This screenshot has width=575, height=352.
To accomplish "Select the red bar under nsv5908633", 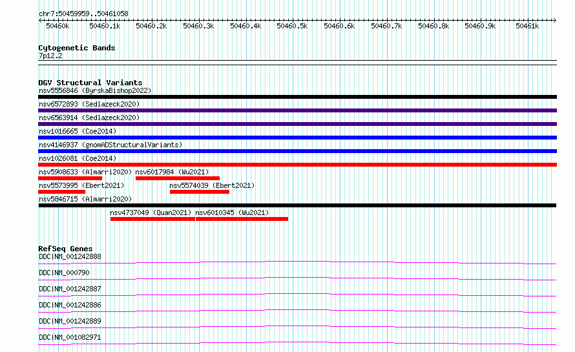I will click(x=70, y=178).
